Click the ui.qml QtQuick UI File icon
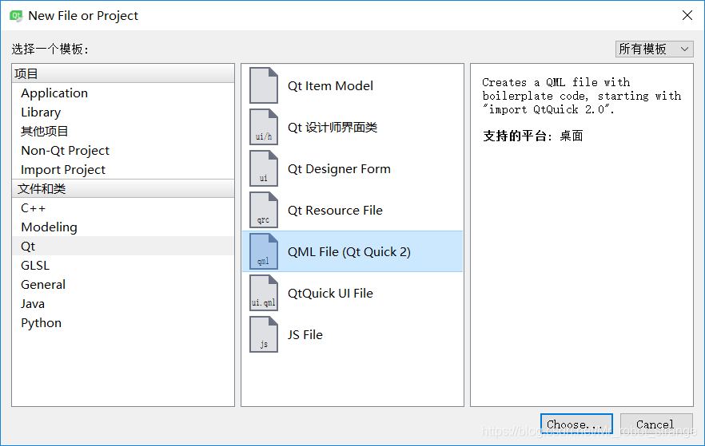The image size is (705, 446). click(x=264, y=293)
